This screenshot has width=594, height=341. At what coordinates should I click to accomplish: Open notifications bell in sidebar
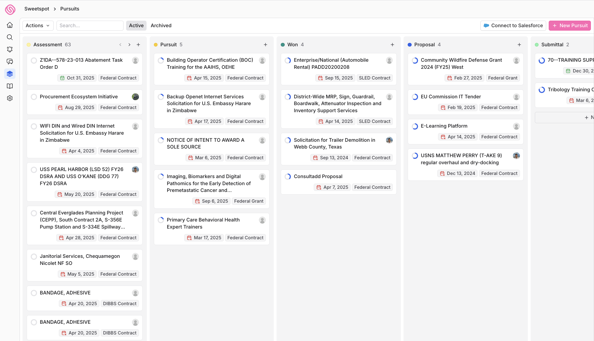click(10, 49)
